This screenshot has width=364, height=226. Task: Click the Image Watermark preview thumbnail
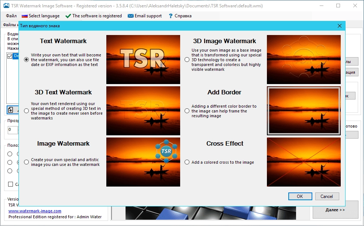coord(143,162)
